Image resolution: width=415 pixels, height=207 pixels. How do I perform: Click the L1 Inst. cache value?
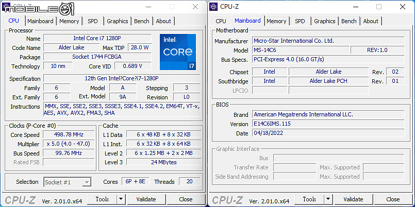(x=163, y=144)
